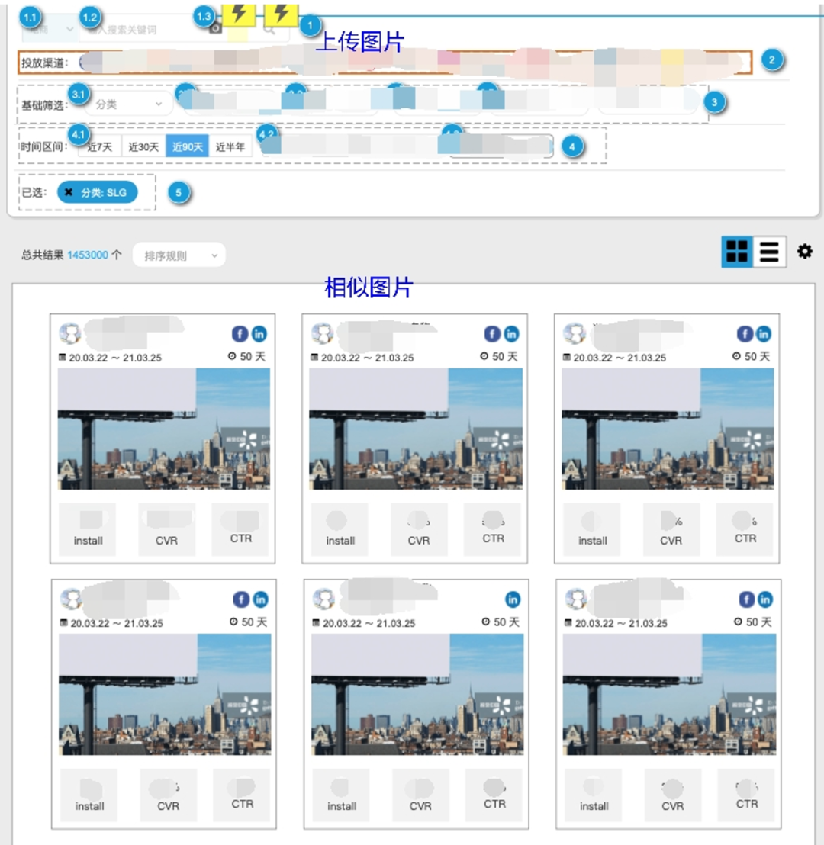
Task: Click Facebook icon on top-middle card
Action: click(492, 333)
